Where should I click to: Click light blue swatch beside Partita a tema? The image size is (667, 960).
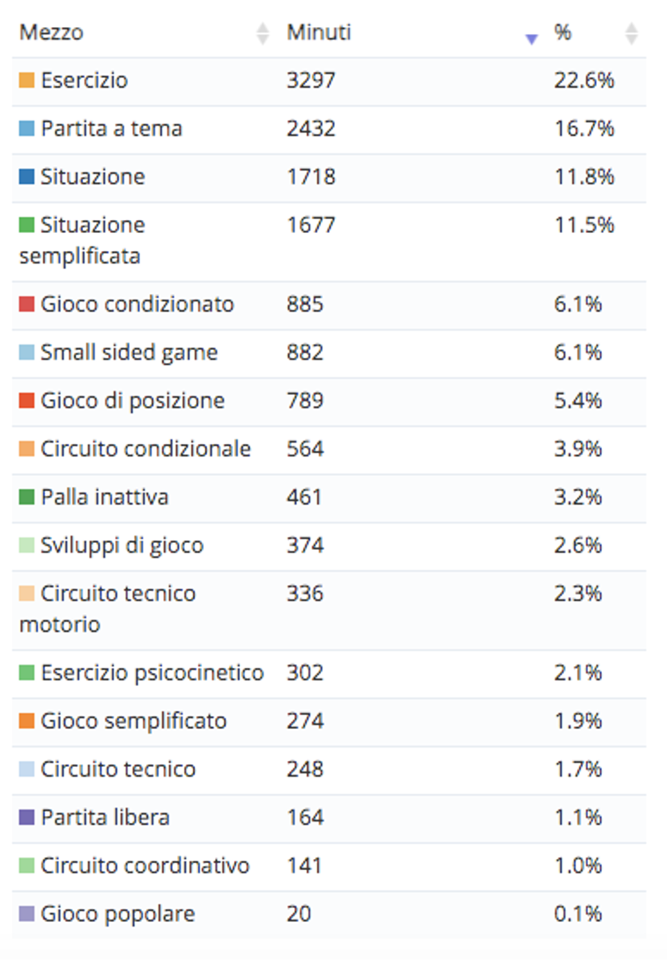tap(27, 129)
